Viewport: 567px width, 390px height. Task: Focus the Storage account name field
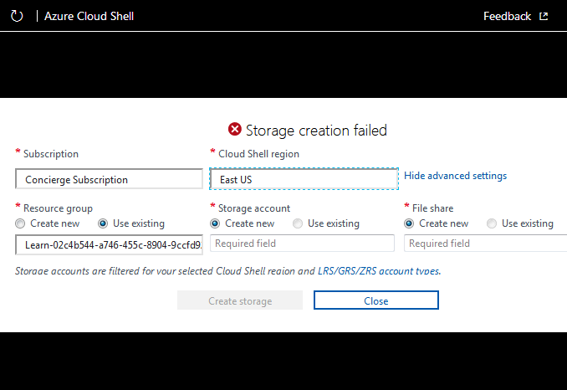[x=302, y=244]
